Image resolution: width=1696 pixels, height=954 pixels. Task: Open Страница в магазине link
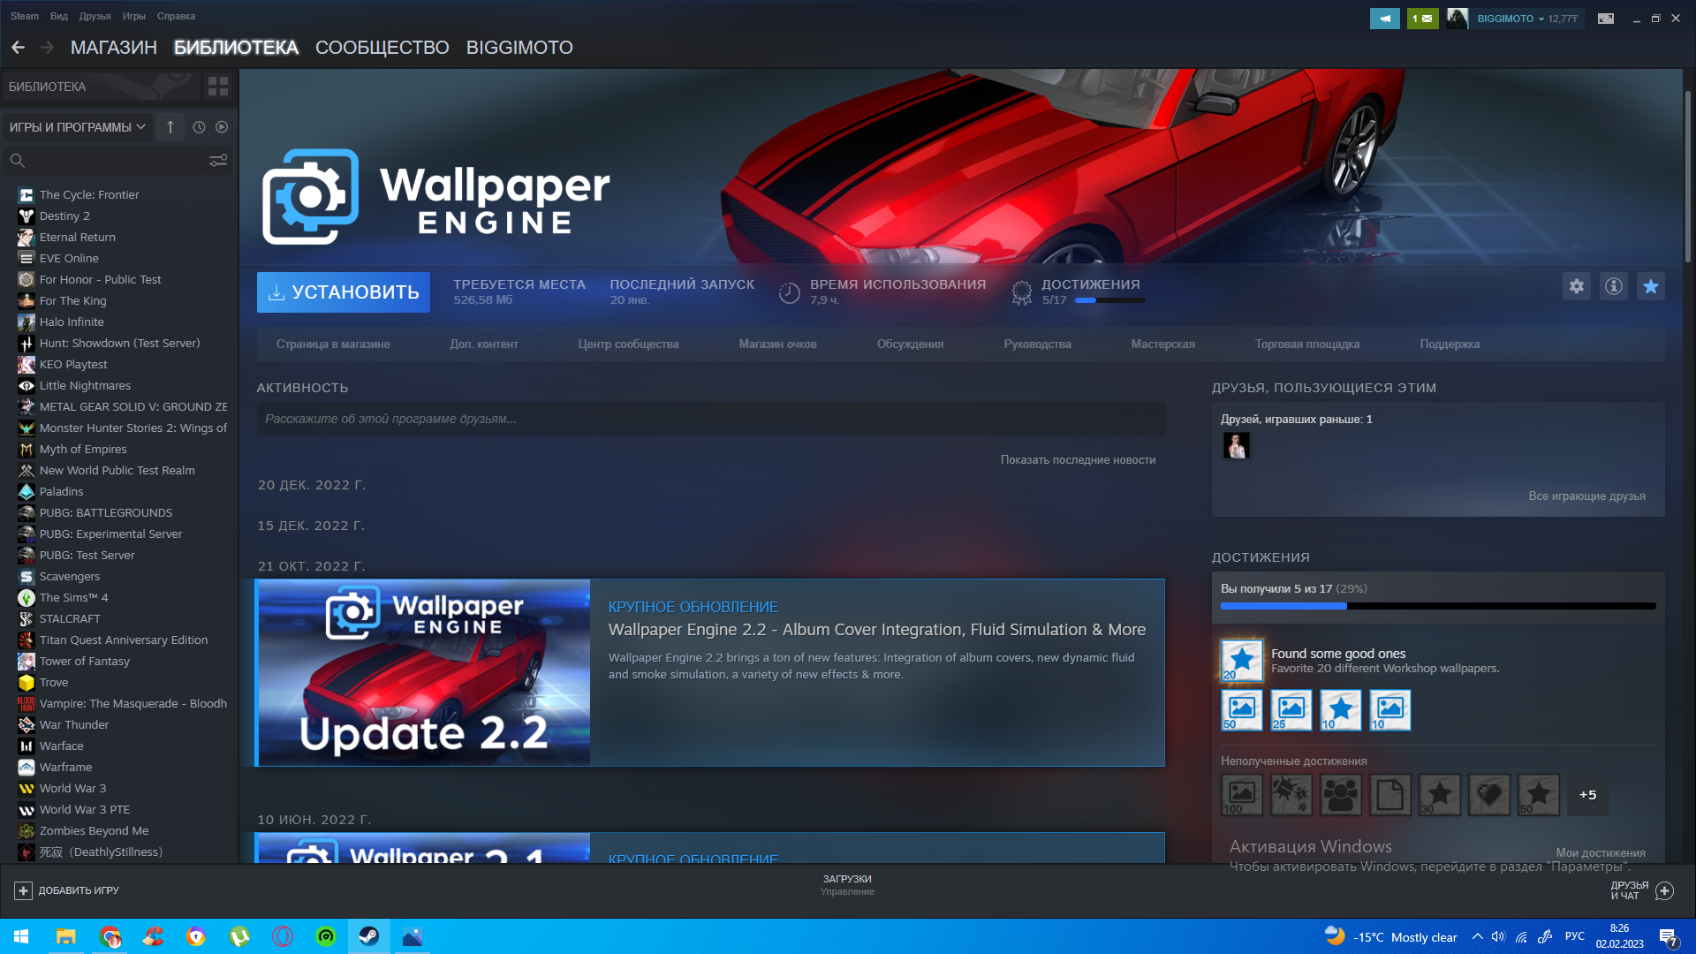(x=333, y=344)
